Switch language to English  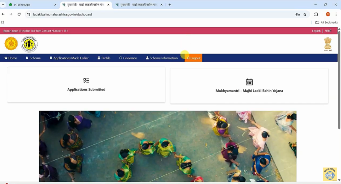(x=316, y=31)
